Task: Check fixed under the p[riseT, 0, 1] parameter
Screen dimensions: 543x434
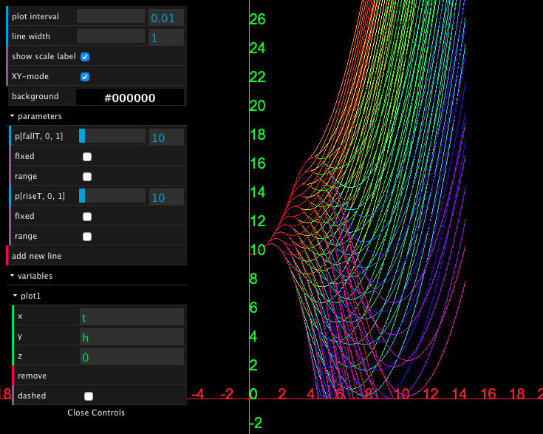Action: coord(87,217)
